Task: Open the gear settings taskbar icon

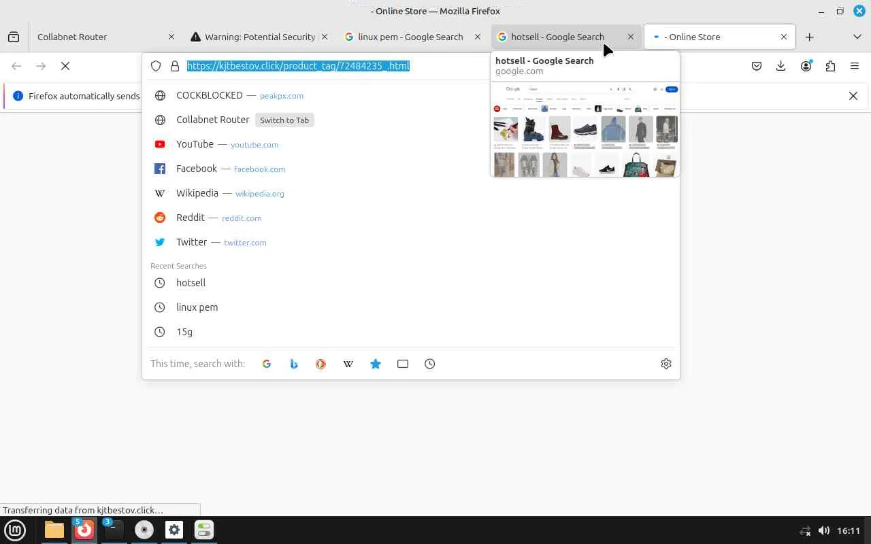Action: 174,530
